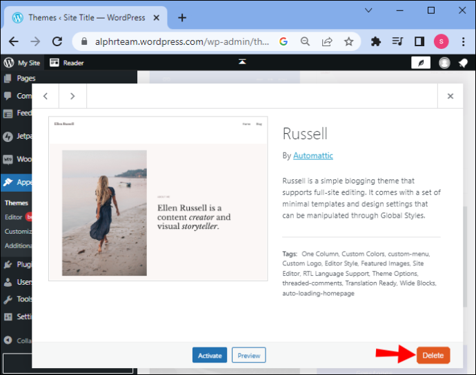The width and height of the screenshot is (476, 375).
Task: Show the previous theme with left chevron
Action: (46, 97)
